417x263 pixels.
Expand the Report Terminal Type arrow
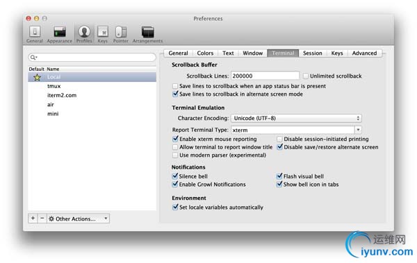pos(358,130)
